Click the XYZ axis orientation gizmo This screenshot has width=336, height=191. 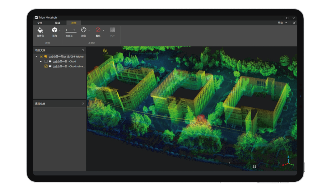tap(288, 162)
